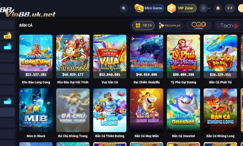The height and width of the screenshot is (146, 243).
Task: Filter games by QTech provider
Action: (x=227, y=25)
